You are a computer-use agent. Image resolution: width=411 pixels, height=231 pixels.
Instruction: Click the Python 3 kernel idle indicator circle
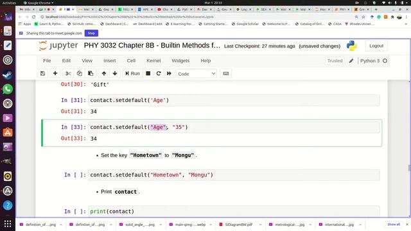click(385, 61)
